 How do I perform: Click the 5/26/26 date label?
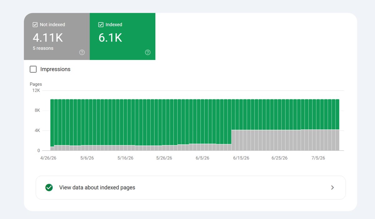(x=164, y=158)
